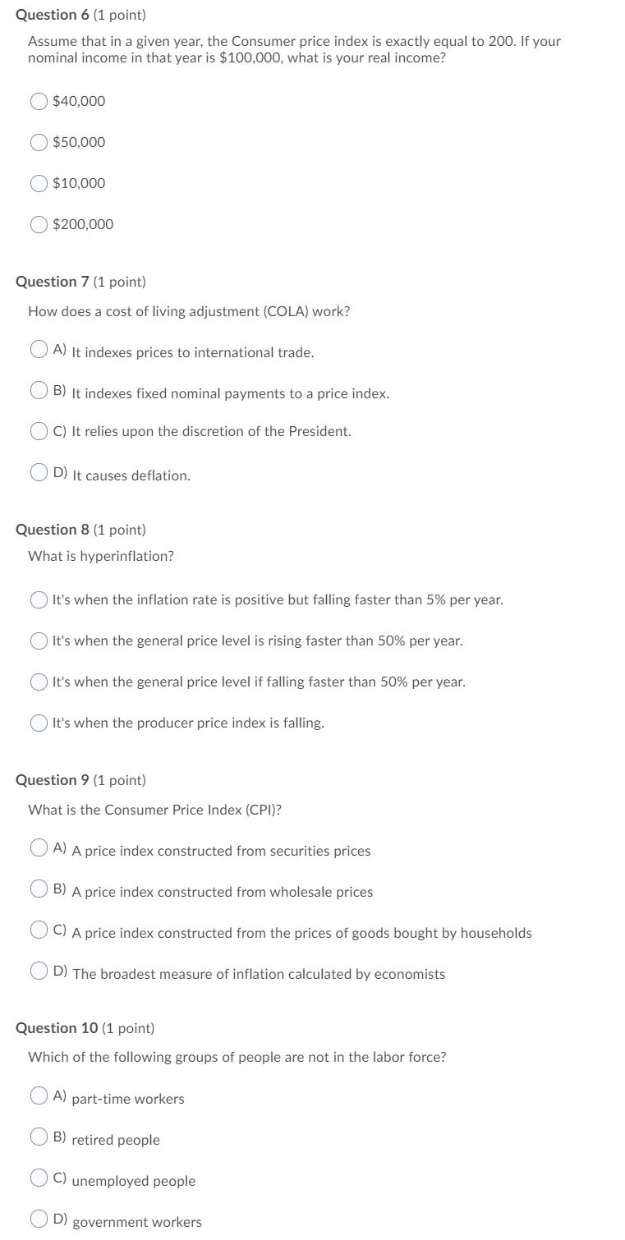The height and width of the screenshot is (1240, 625).
Task: Choose 'A price index constructed from securities prices'
Action: pos(38,847)
